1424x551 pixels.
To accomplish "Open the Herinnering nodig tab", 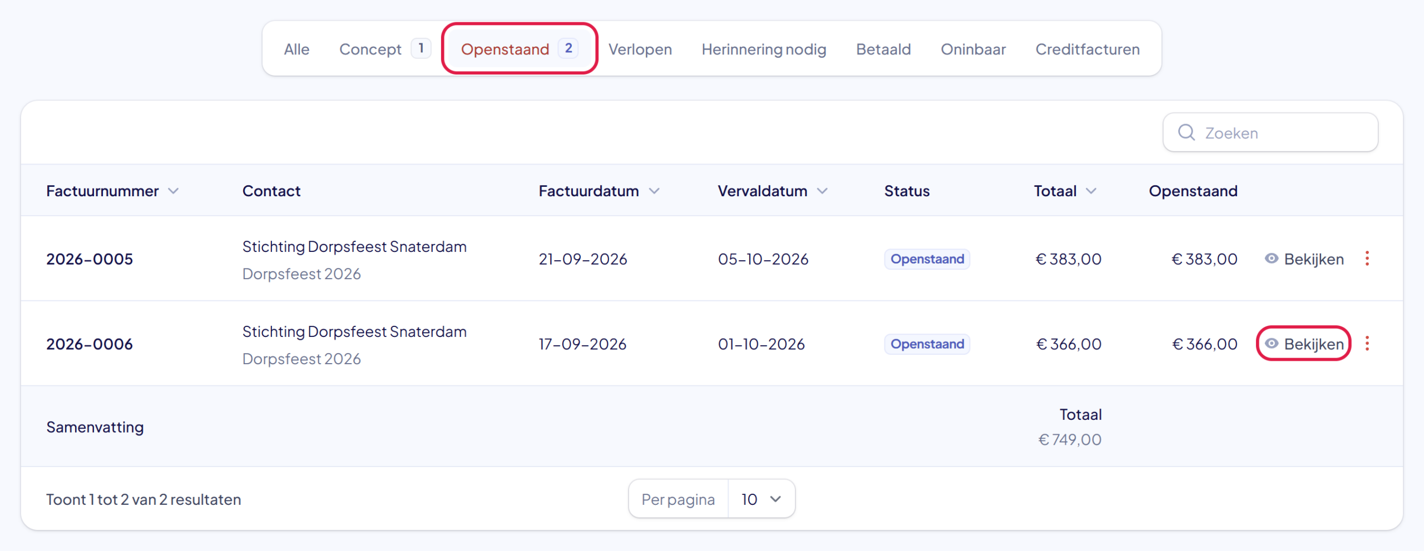I will click(x=764, y=49).
